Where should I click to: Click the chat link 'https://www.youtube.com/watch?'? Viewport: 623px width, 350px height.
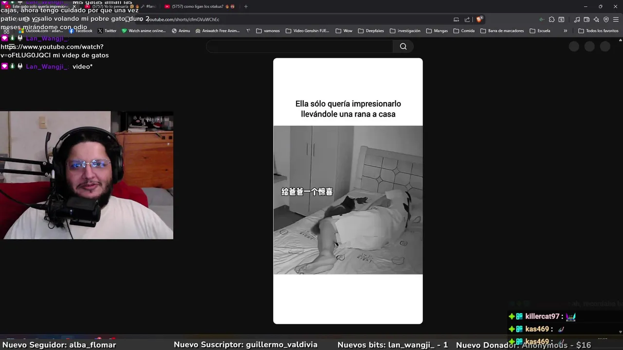(52, 47)
